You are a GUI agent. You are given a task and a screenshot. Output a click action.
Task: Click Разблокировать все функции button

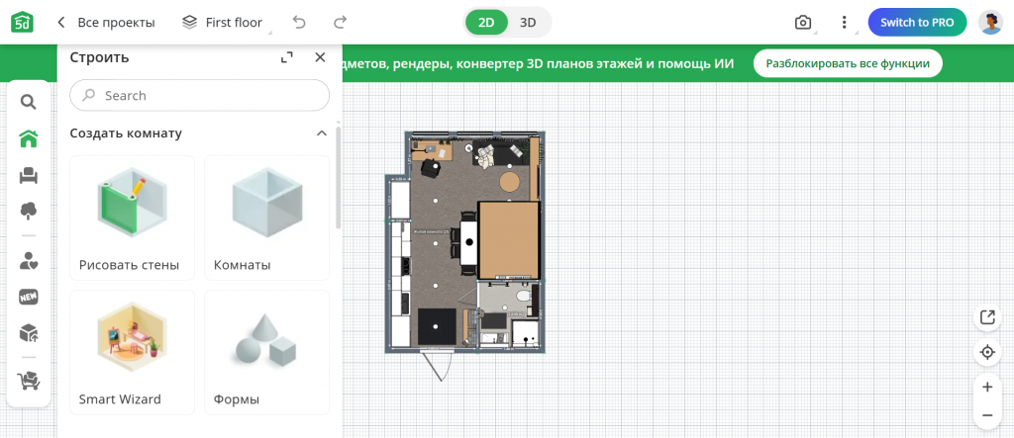847,63
